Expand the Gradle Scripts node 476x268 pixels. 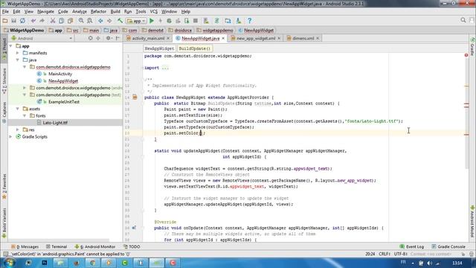click(11, 137)
